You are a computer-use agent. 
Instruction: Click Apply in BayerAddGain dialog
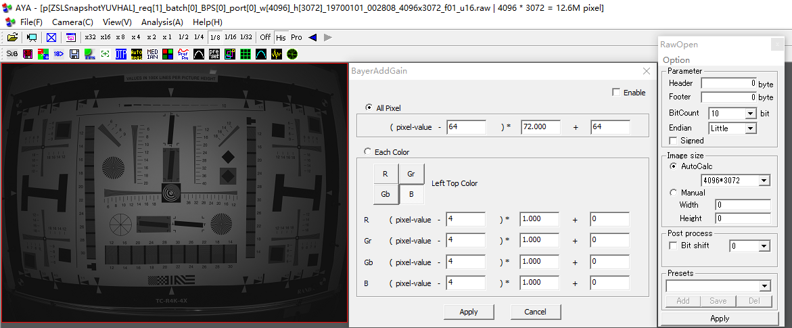click(x=469, y=312)
